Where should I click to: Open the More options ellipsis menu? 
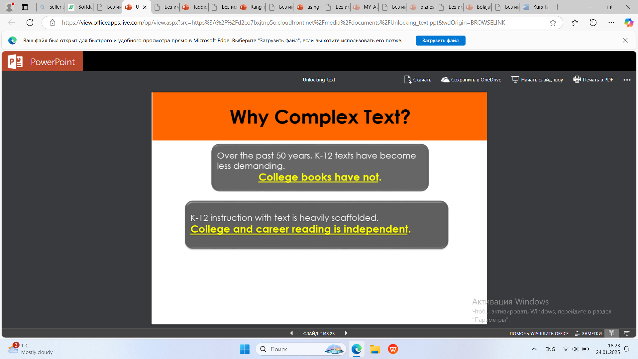[627, 80]
